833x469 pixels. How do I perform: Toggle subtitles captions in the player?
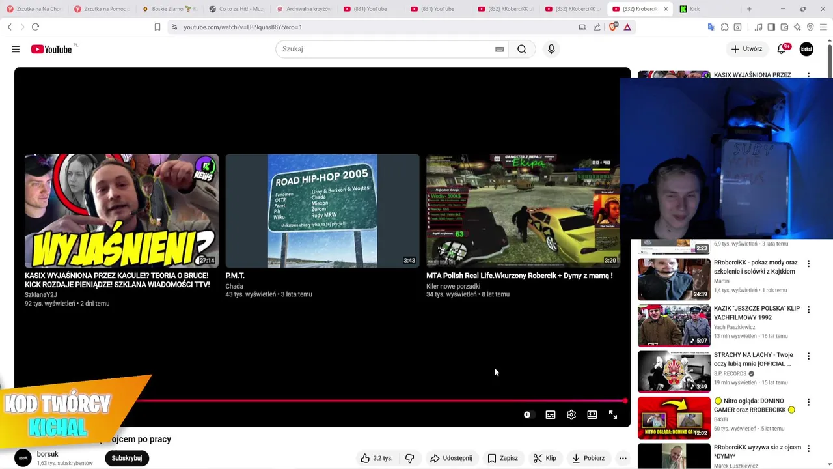coord(551,415)
